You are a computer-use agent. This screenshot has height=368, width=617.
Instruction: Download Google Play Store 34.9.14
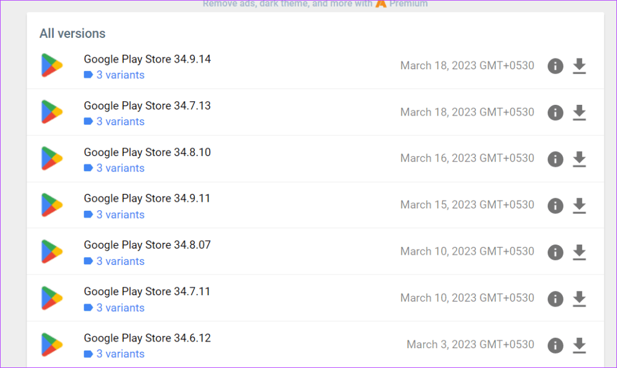click(x=579, y=66)
